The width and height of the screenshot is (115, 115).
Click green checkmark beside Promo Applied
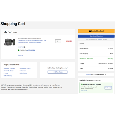click(x=82, y=84)
